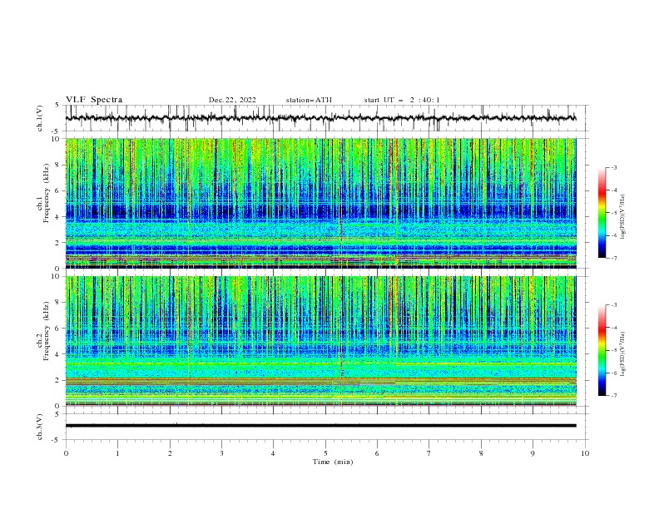Click time axis tick label "1"
The image size is (659, 509).
coord(117,453)
